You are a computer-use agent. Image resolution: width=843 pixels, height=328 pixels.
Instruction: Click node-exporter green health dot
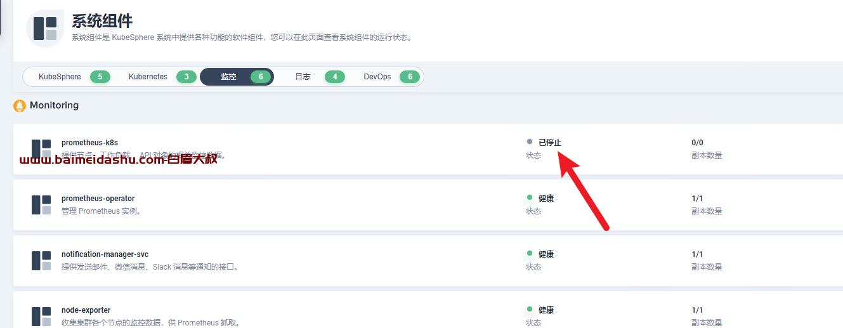pyautogui.click(x=530, y=310)
